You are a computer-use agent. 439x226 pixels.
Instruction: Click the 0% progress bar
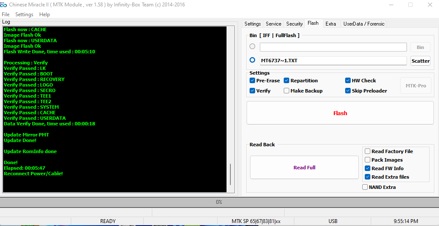pyautogui.click(x=219, y=202)
